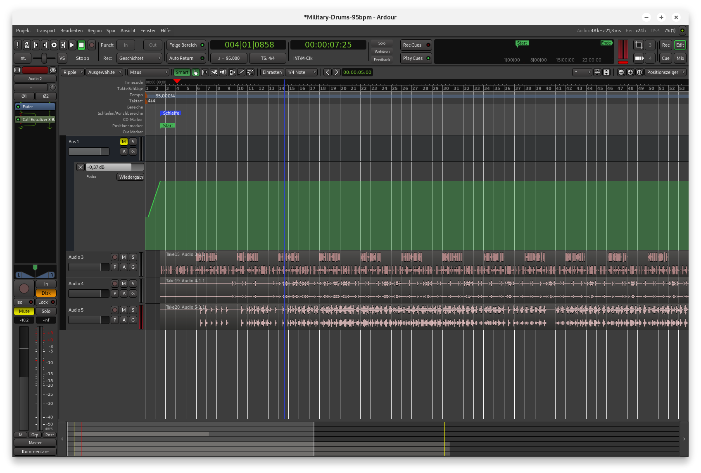Select the Range tool icon
This screenshot has width=701, height=473.
(205, 72)
